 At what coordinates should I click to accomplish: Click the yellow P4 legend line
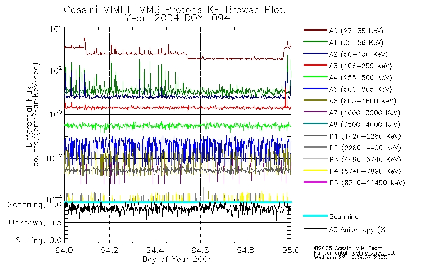coord(315,171)
